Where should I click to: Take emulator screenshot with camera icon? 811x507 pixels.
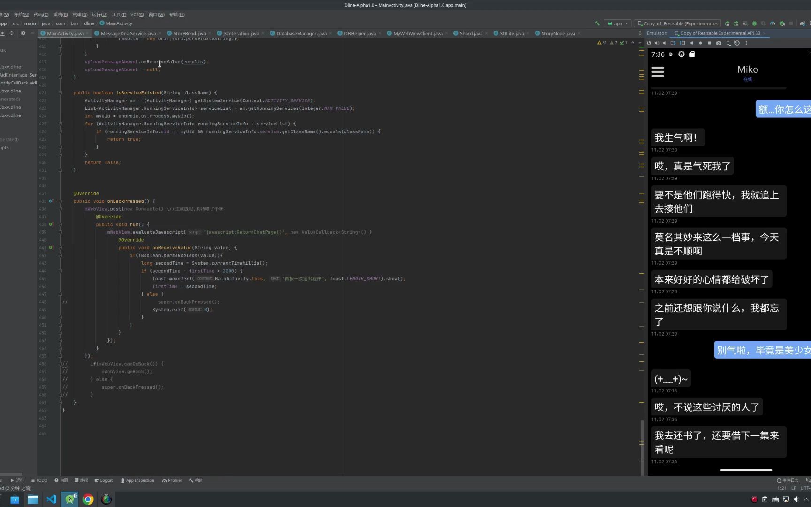point(719,43)
